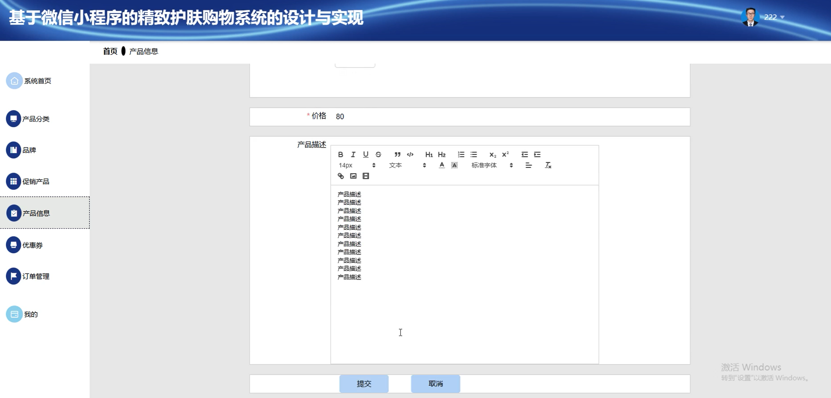Viewport: 831px width, 398px height.
Task: Open the text alignment options
Action: click(528, 165)
